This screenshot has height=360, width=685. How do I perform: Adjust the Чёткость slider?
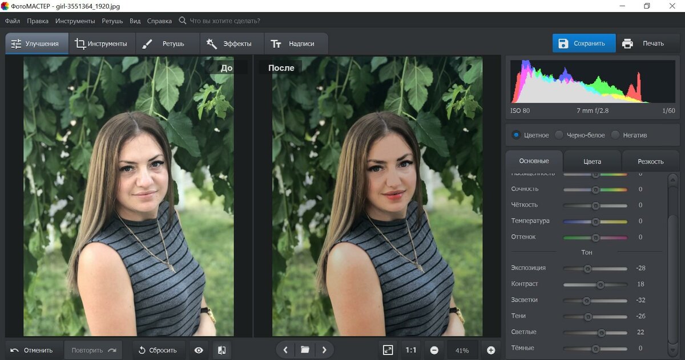[x=595, y=205]
